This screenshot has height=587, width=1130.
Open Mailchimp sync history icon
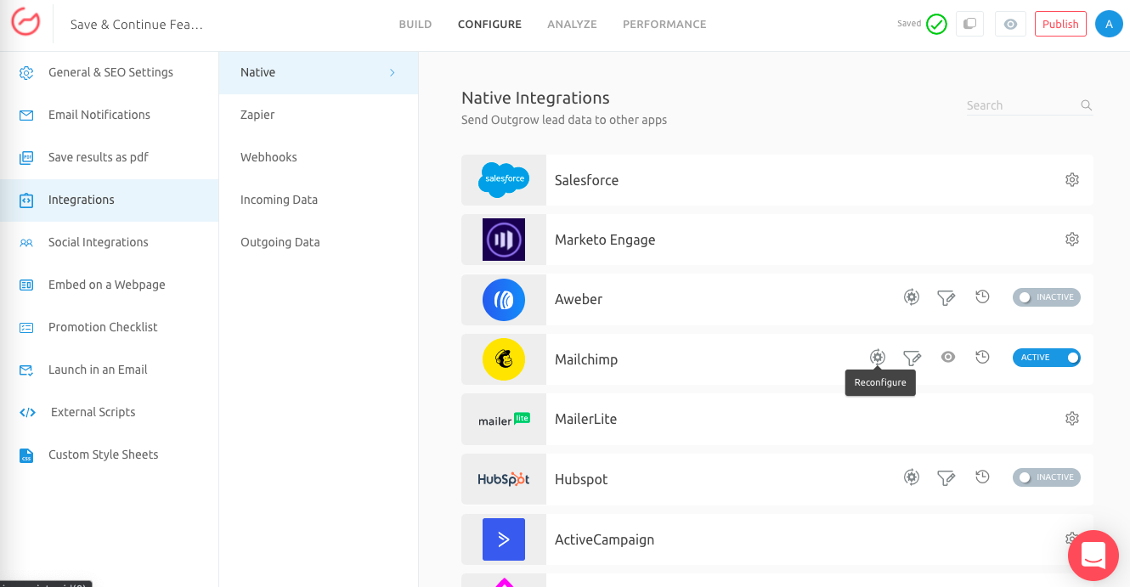pos(982,358)
